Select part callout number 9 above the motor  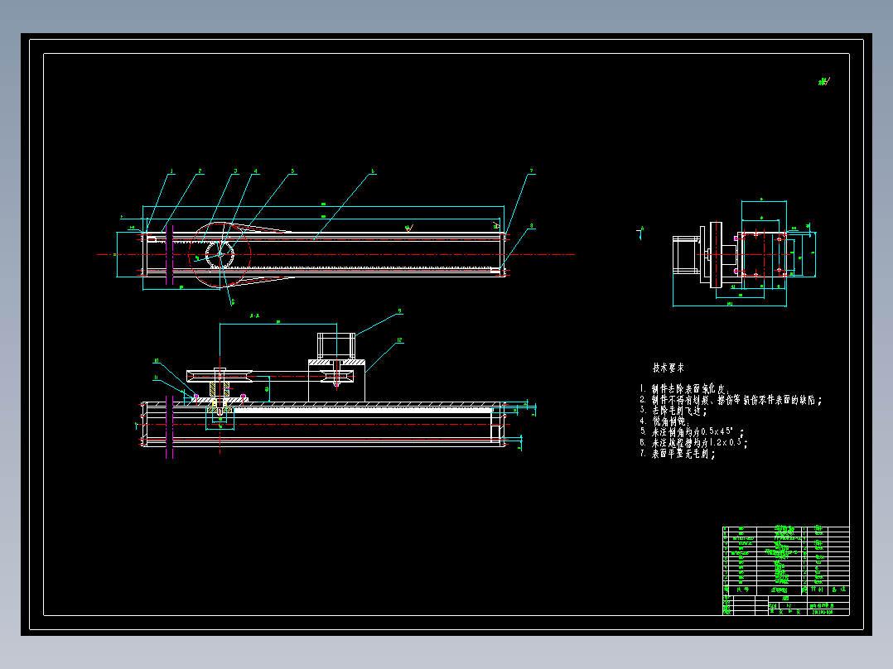(x=400, y=311)
